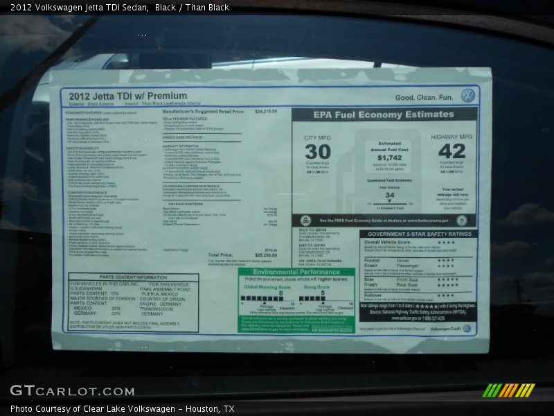Click the annual fuel cost '$1,742'
554x416 pixels.
[389, 157]
